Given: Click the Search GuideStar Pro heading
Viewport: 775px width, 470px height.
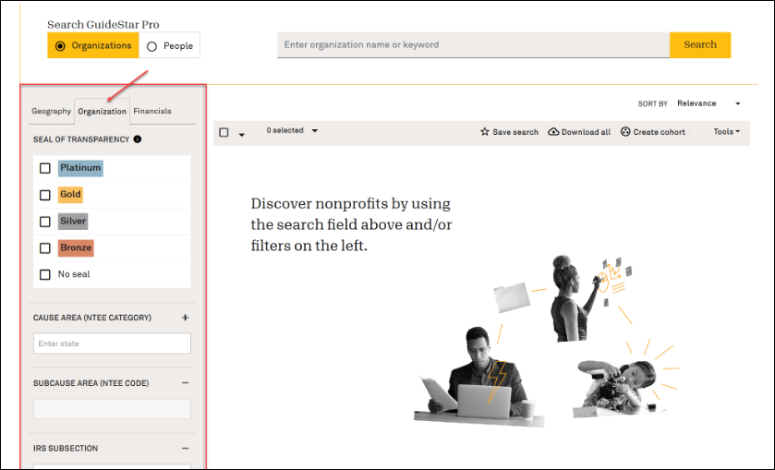Looking at the screenshot, I should point(103,25).
